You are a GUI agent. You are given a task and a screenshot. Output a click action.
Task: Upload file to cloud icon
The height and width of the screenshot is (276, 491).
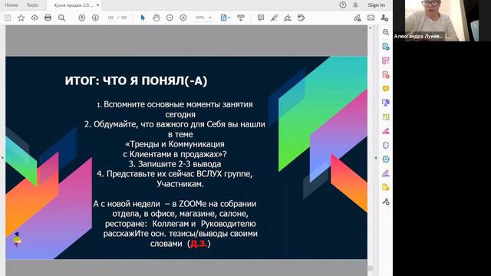(35, 18)
